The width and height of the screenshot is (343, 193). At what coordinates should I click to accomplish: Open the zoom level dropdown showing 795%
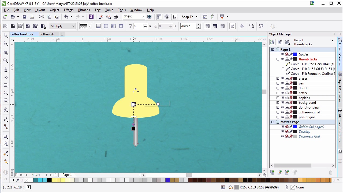coord(143,17)
